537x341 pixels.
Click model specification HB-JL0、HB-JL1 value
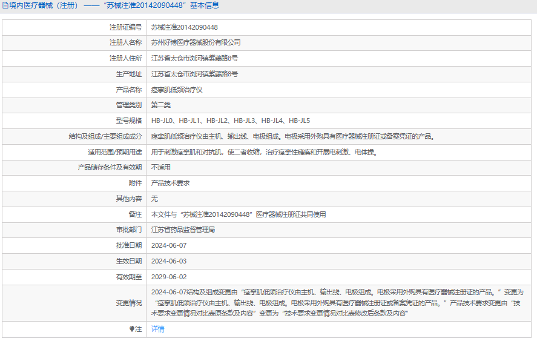[231, 121]
